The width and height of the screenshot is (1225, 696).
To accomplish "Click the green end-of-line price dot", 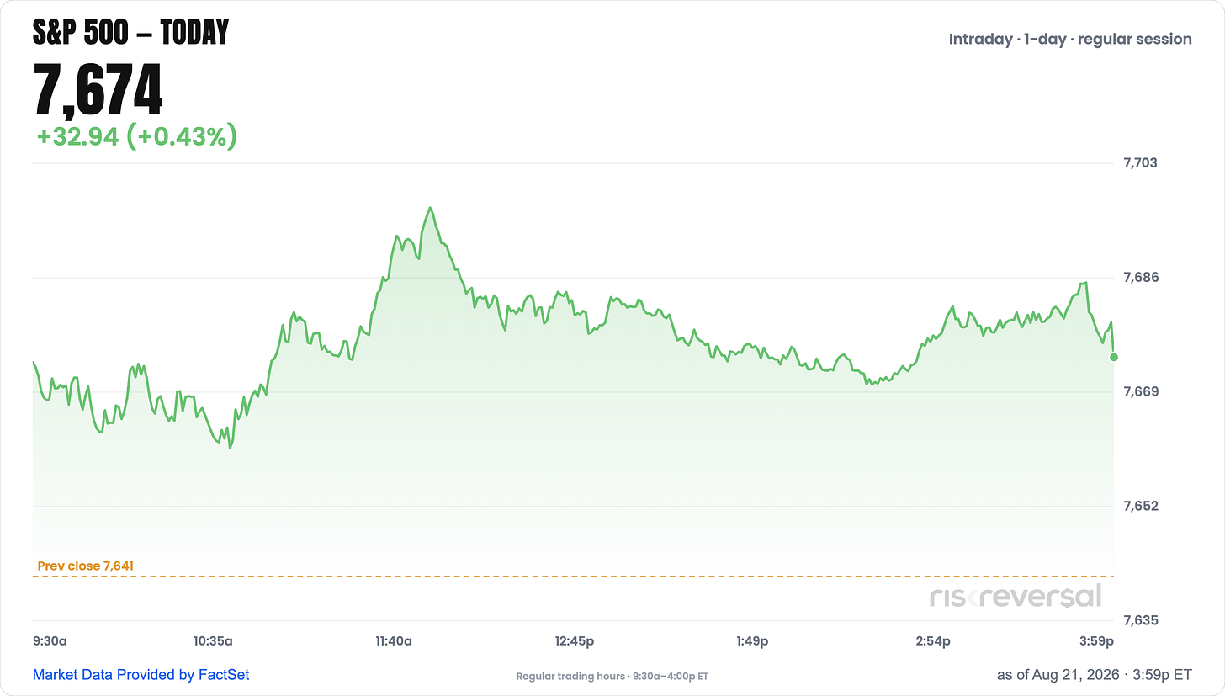I will point(1114,358).
